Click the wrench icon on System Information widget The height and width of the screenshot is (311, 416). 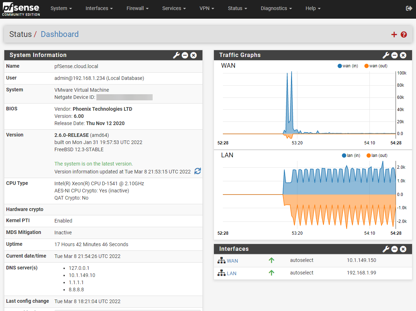[x=176, y=55]
